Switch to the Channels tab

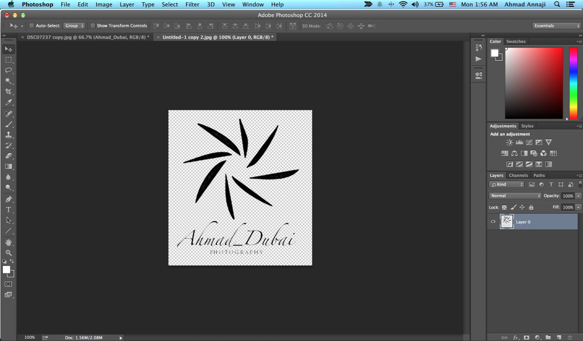518,175
